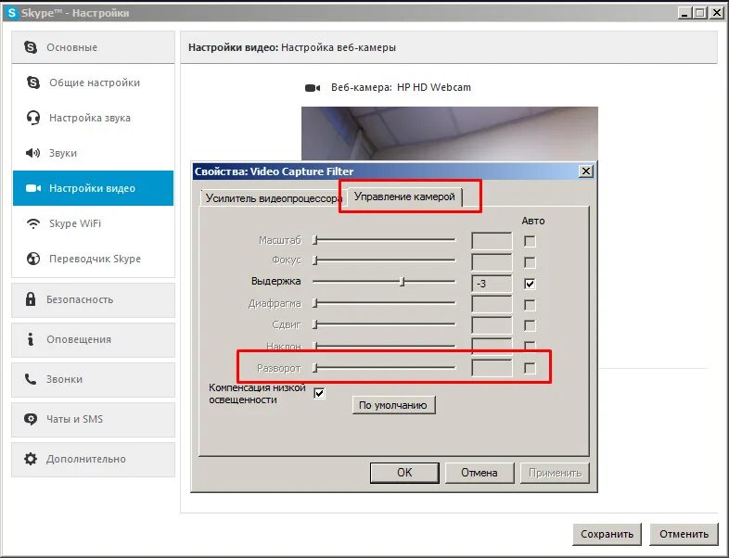Viewport: 729px width, 558px height.
Task: Select the Настройки видео sidebar item
Action: 93,188
